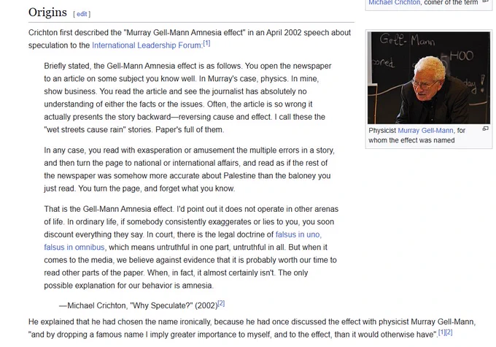The image size is (496, 347).
Task: Open citation [2] at end of final paragraph
Action: coord(449,332)
